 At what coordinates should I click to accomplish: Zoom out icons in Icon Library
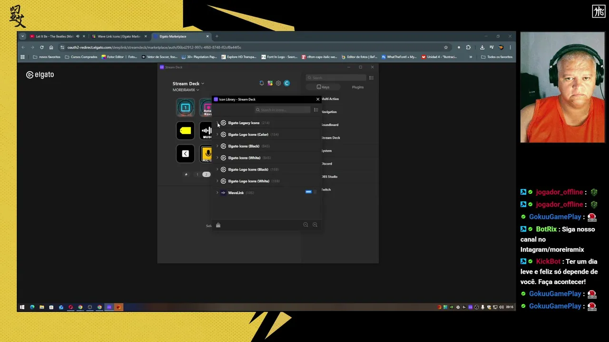pos(305,225)
